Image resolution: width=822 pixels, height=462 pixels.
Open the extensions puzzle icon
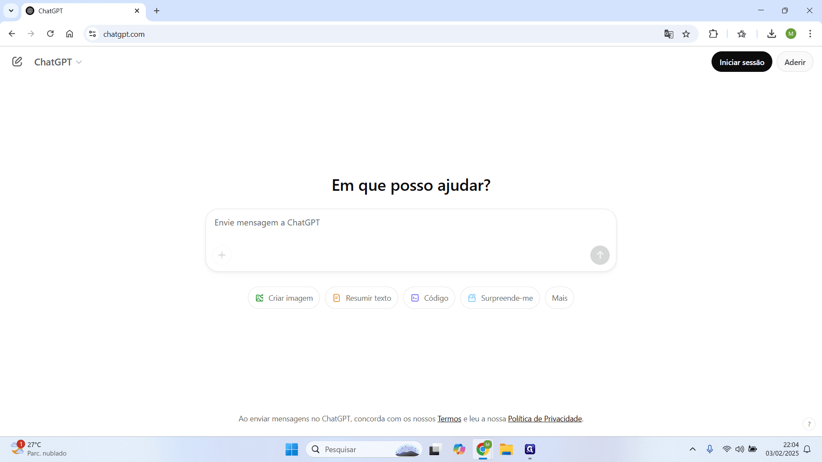click(713, 34)
